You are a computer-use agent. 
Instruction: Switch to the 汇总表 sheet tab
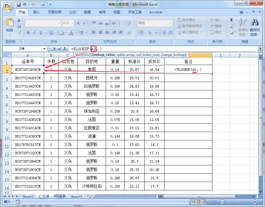pos(43,196)
